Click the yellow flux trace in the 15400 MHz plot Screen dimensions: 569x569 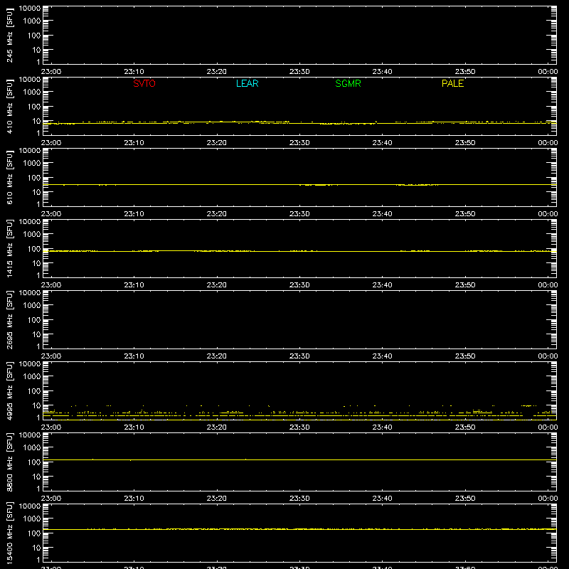click(299, 529)
